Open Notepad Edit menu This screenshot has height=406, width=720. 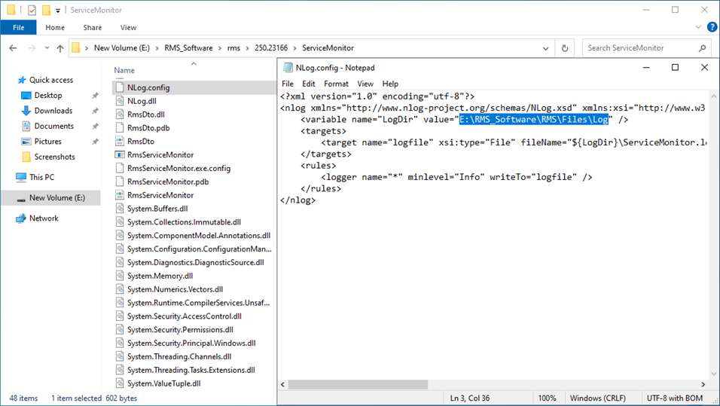[x=309, y=84]
